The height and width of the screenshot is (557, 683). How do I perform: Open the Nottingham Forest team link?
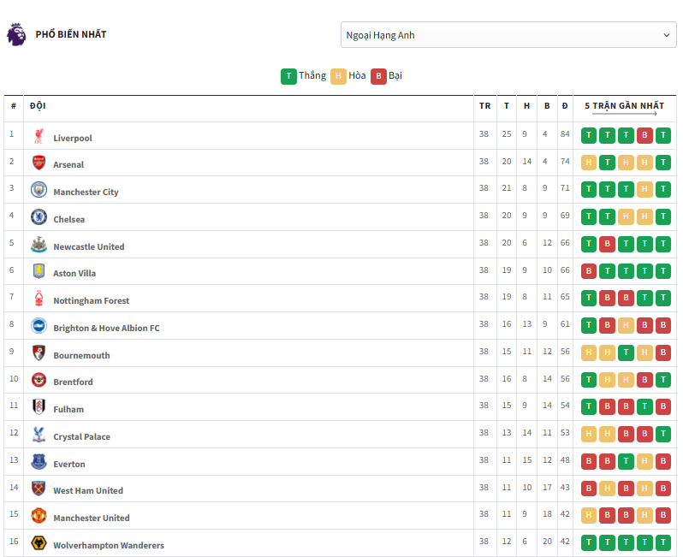[x=91, y=301]
